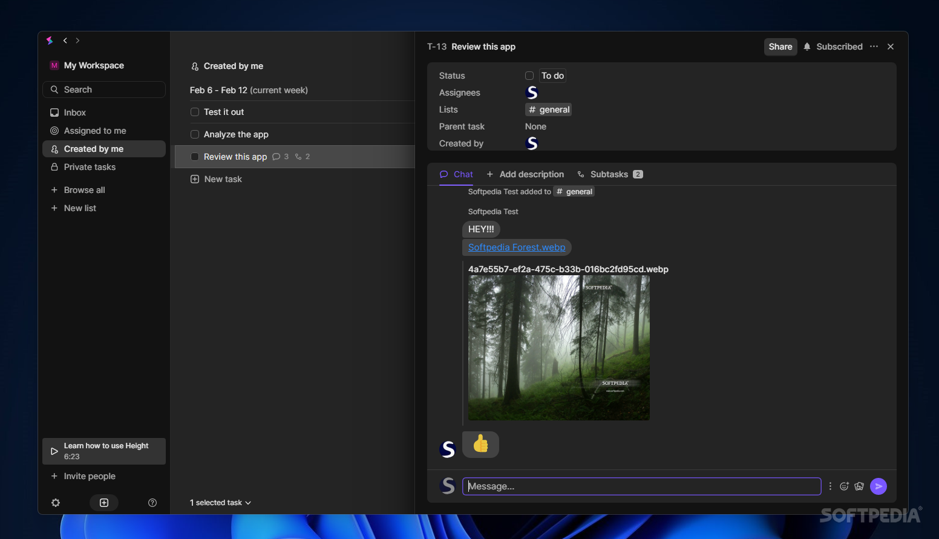
Task: Expand the 1 selected task dropdown
Action: click(x=220, y=503)
